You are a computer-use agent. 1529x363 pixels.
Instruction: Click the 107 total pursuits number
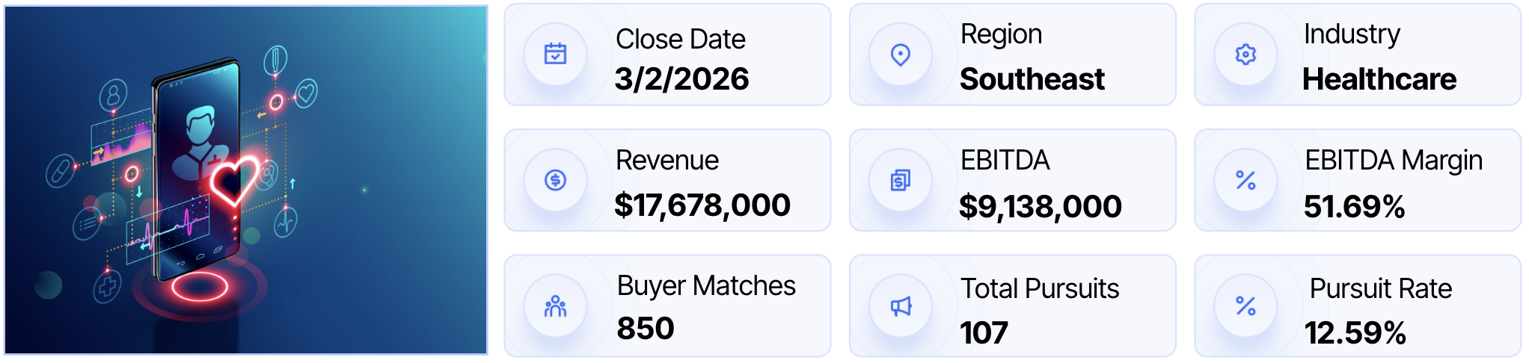coord(984,333)
